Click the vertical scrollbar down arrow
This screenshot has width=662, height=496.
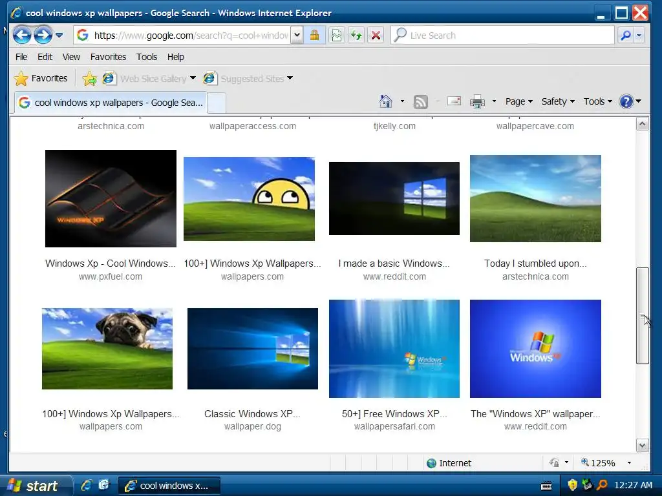click(642, 446)
